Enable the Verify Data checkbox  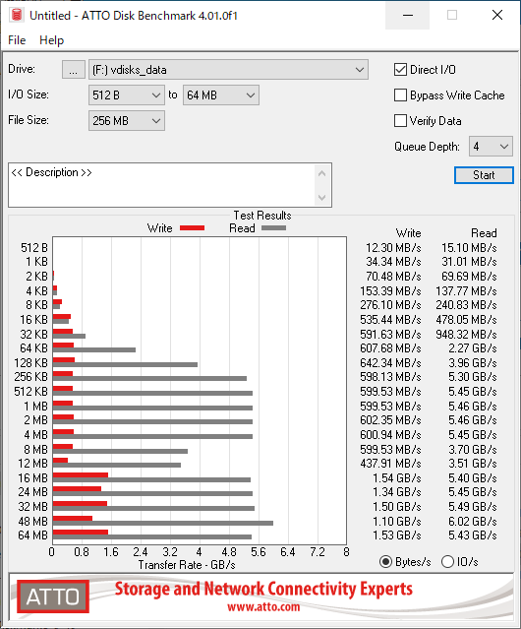pos(400,121)
